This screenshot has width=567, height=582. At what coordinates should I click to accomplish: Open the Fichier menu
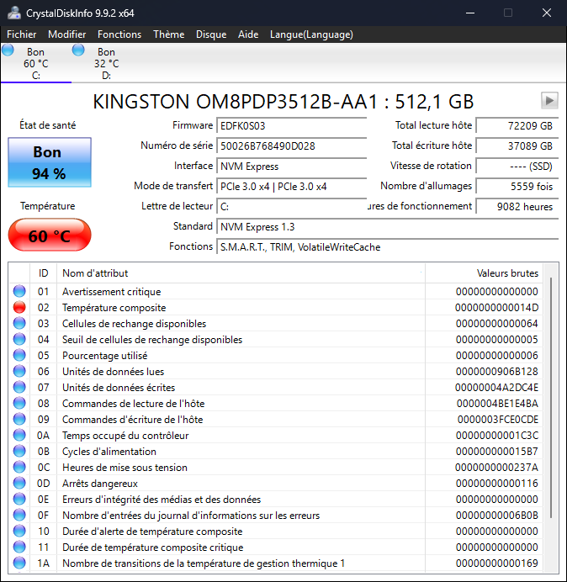[22, 34]
